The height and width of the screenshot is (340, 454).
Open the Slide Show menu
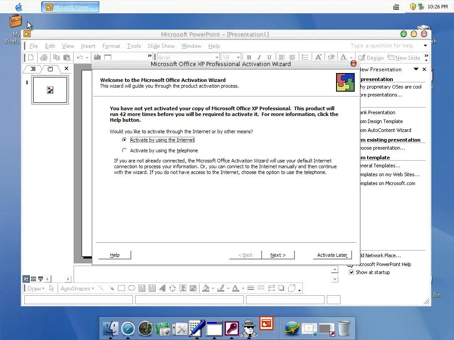pos(161,46)
